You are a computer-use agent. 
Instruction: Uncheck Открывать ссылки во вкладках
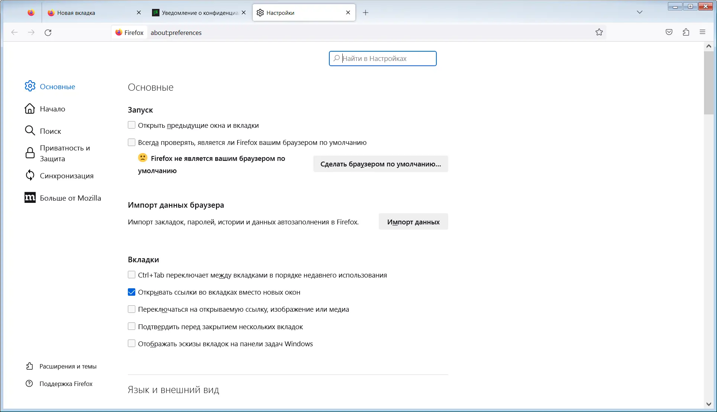(132, 292)
